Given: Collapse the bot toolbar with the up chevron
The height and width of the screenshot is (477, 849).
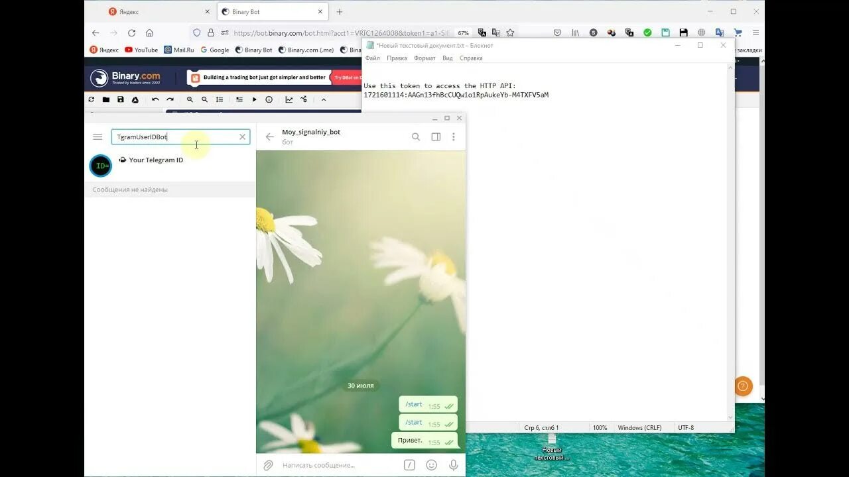Looking at the screenshot, I should [324, 99].
